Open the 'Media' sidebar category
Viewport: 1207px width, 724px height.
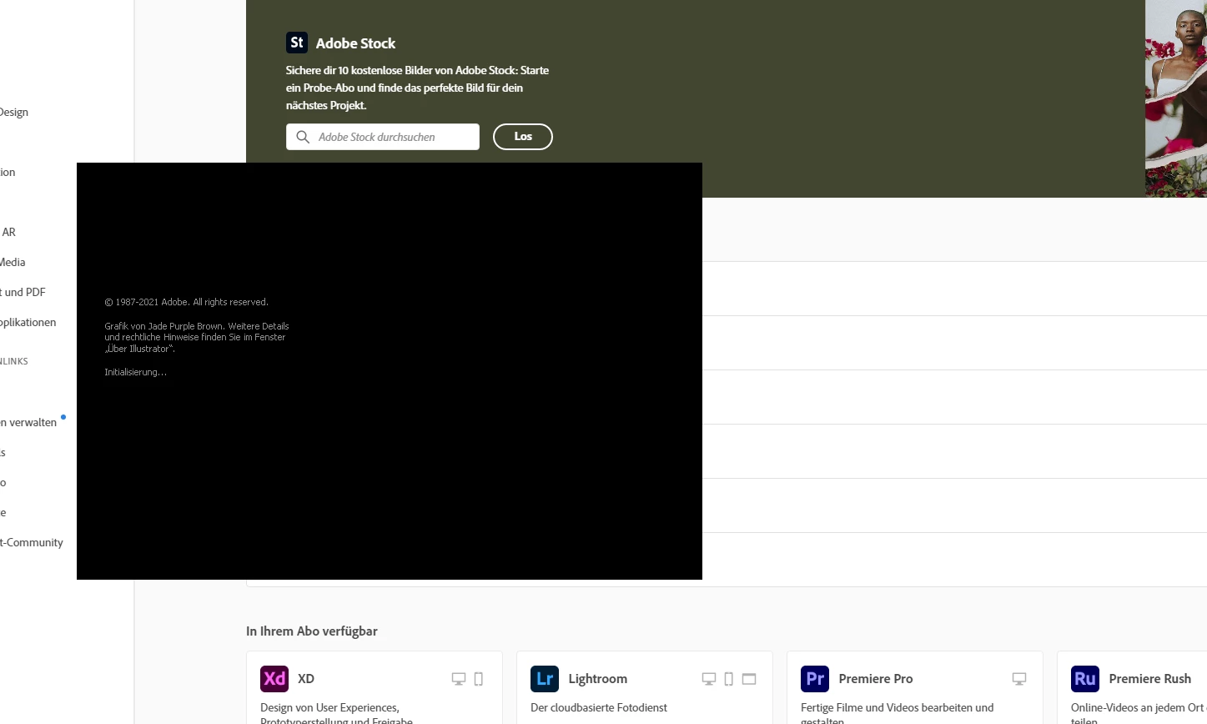[x=13, y=262]
